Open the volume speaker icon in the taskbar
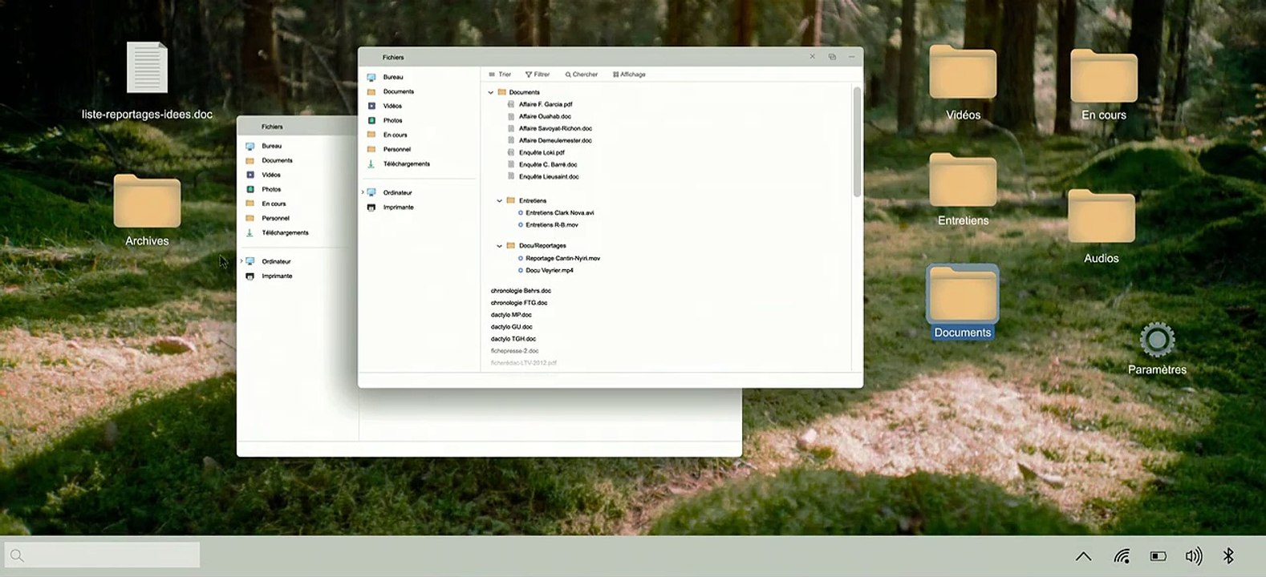 tap(1193, 556)
